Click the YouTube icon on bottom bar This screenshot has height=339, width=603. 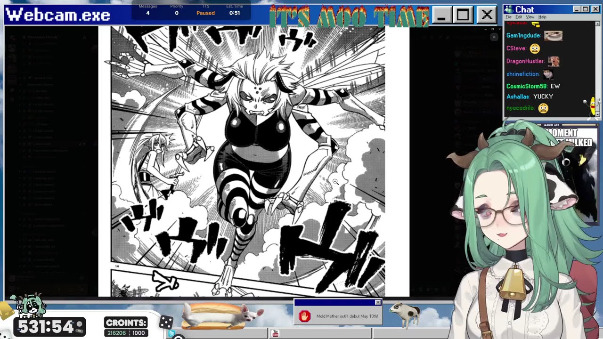click(276, 333)
